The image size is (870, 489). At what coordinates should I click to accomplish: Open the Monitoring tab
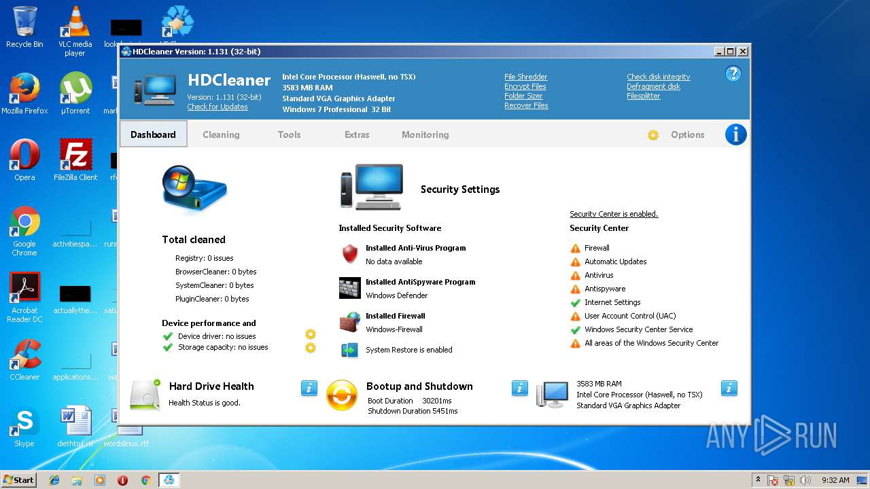425,134
